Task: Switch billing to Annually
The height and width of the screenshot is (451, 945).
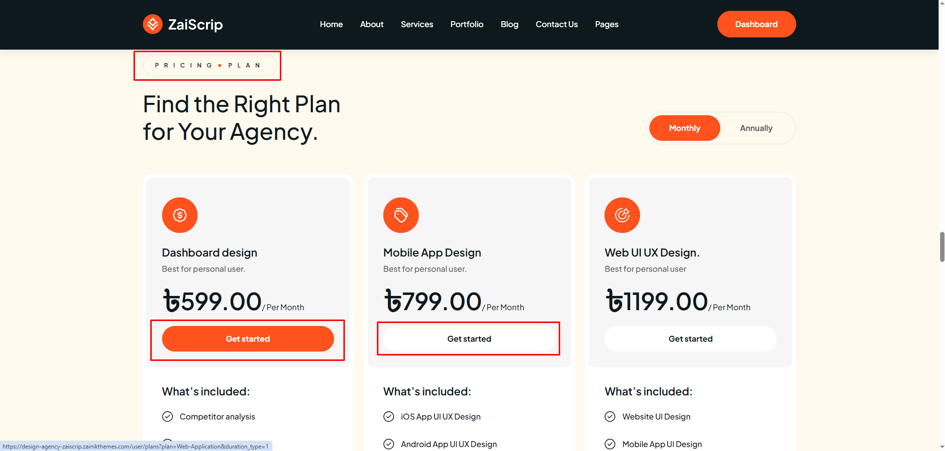Action: pyautogui.click(x=756, y=128)
